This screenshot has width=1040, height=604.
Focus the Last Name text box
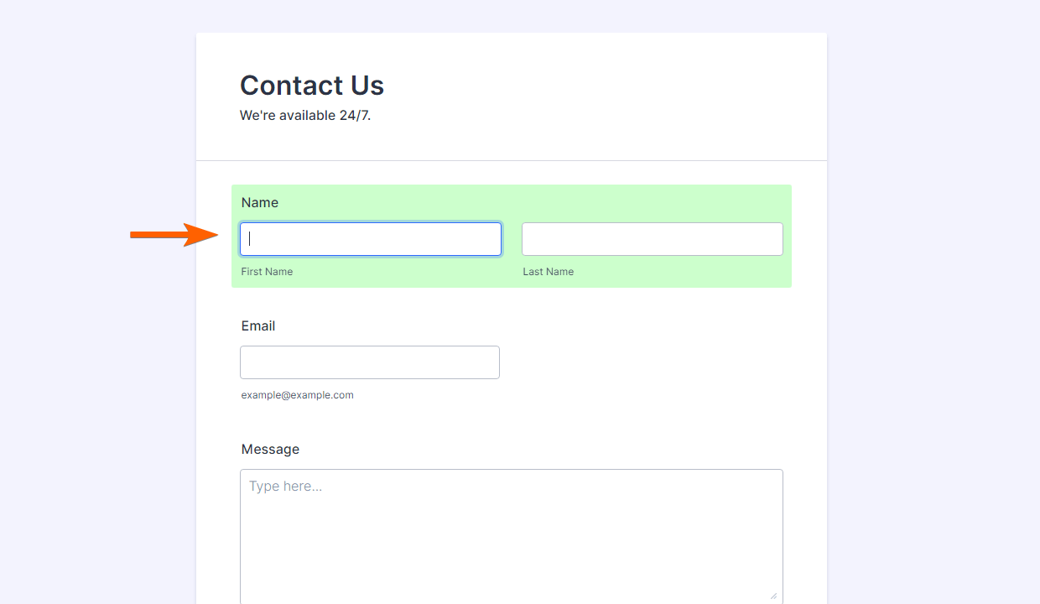(x=652, y=239)
